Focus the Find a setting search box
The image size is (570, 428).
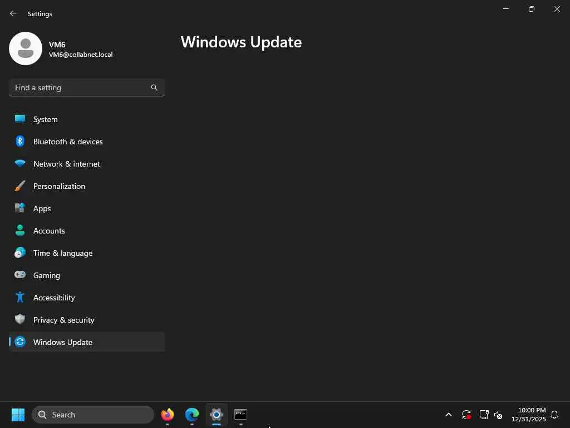coord(87,87)
